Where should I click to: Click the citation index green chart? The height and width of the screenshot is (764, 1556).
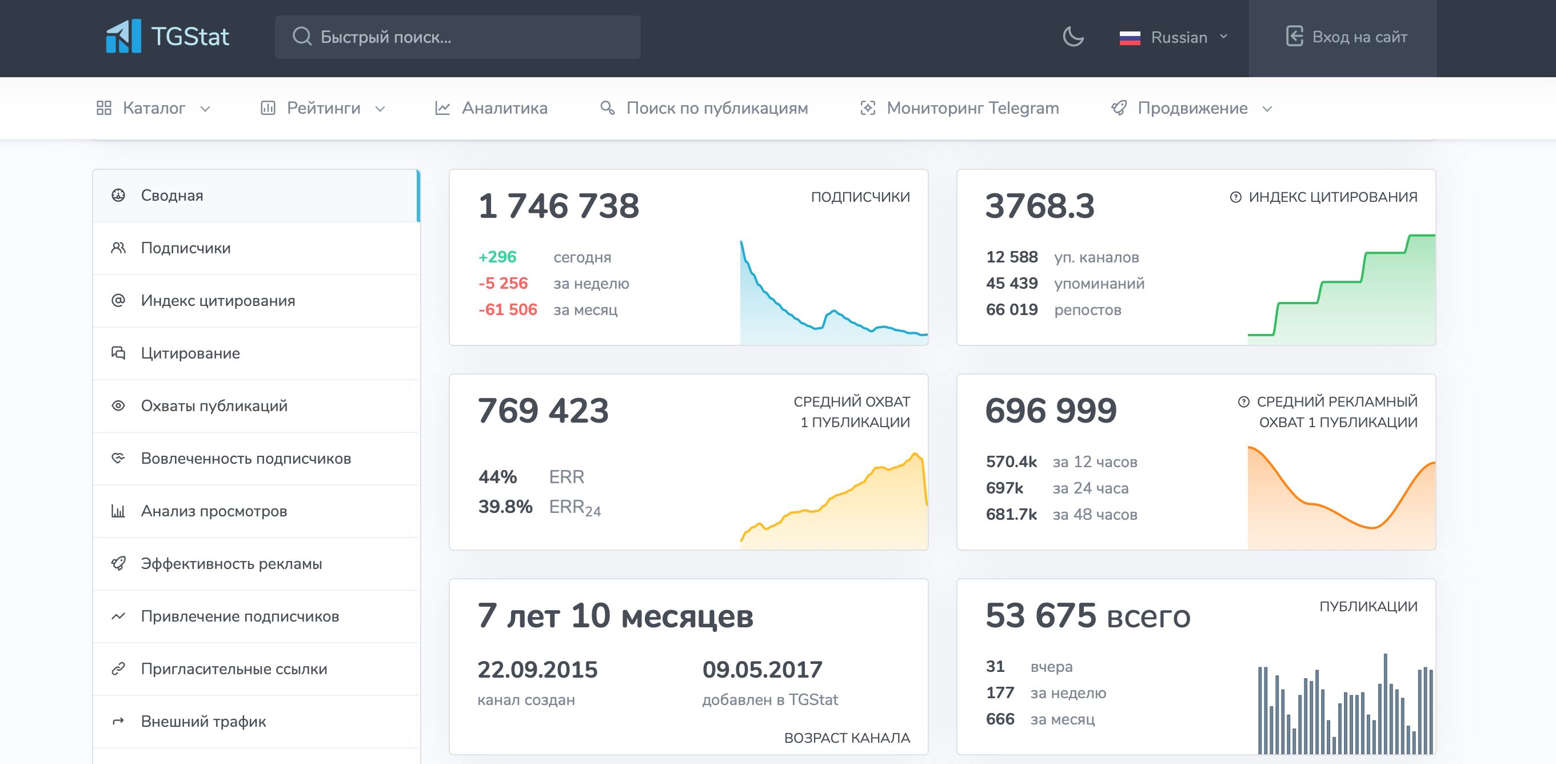pyautogui.click(x=1342, y=289)
